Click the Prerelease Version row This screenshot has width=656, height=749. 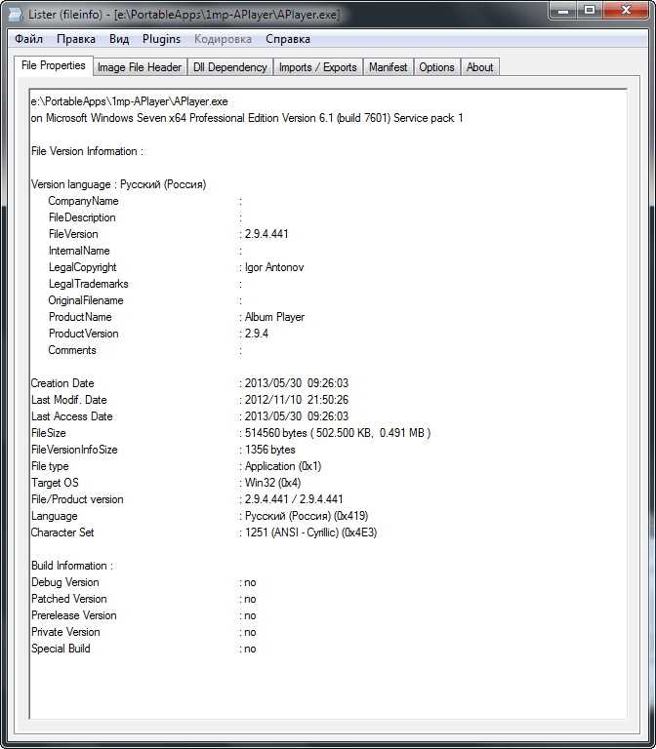pos(143,615)
